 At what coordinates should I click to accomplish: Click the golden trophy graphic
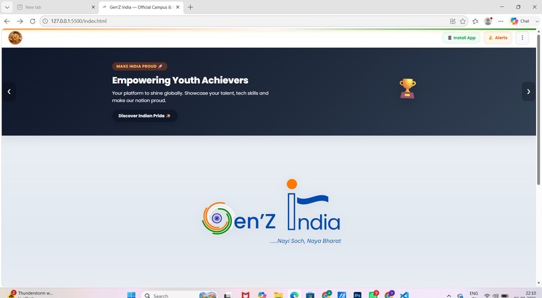(408, 89)
